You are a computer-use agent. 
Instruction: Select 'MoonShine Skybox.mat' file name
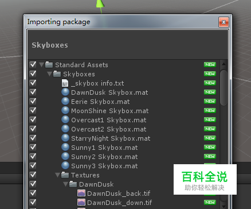point(110,111)
